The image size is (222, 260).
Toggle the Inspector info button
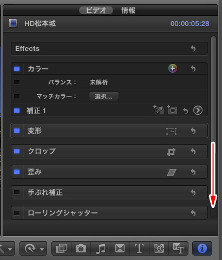202,249
